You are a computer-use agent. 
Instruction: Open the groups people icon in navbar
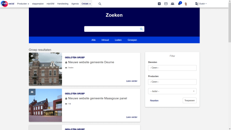[x=173, y=4]
